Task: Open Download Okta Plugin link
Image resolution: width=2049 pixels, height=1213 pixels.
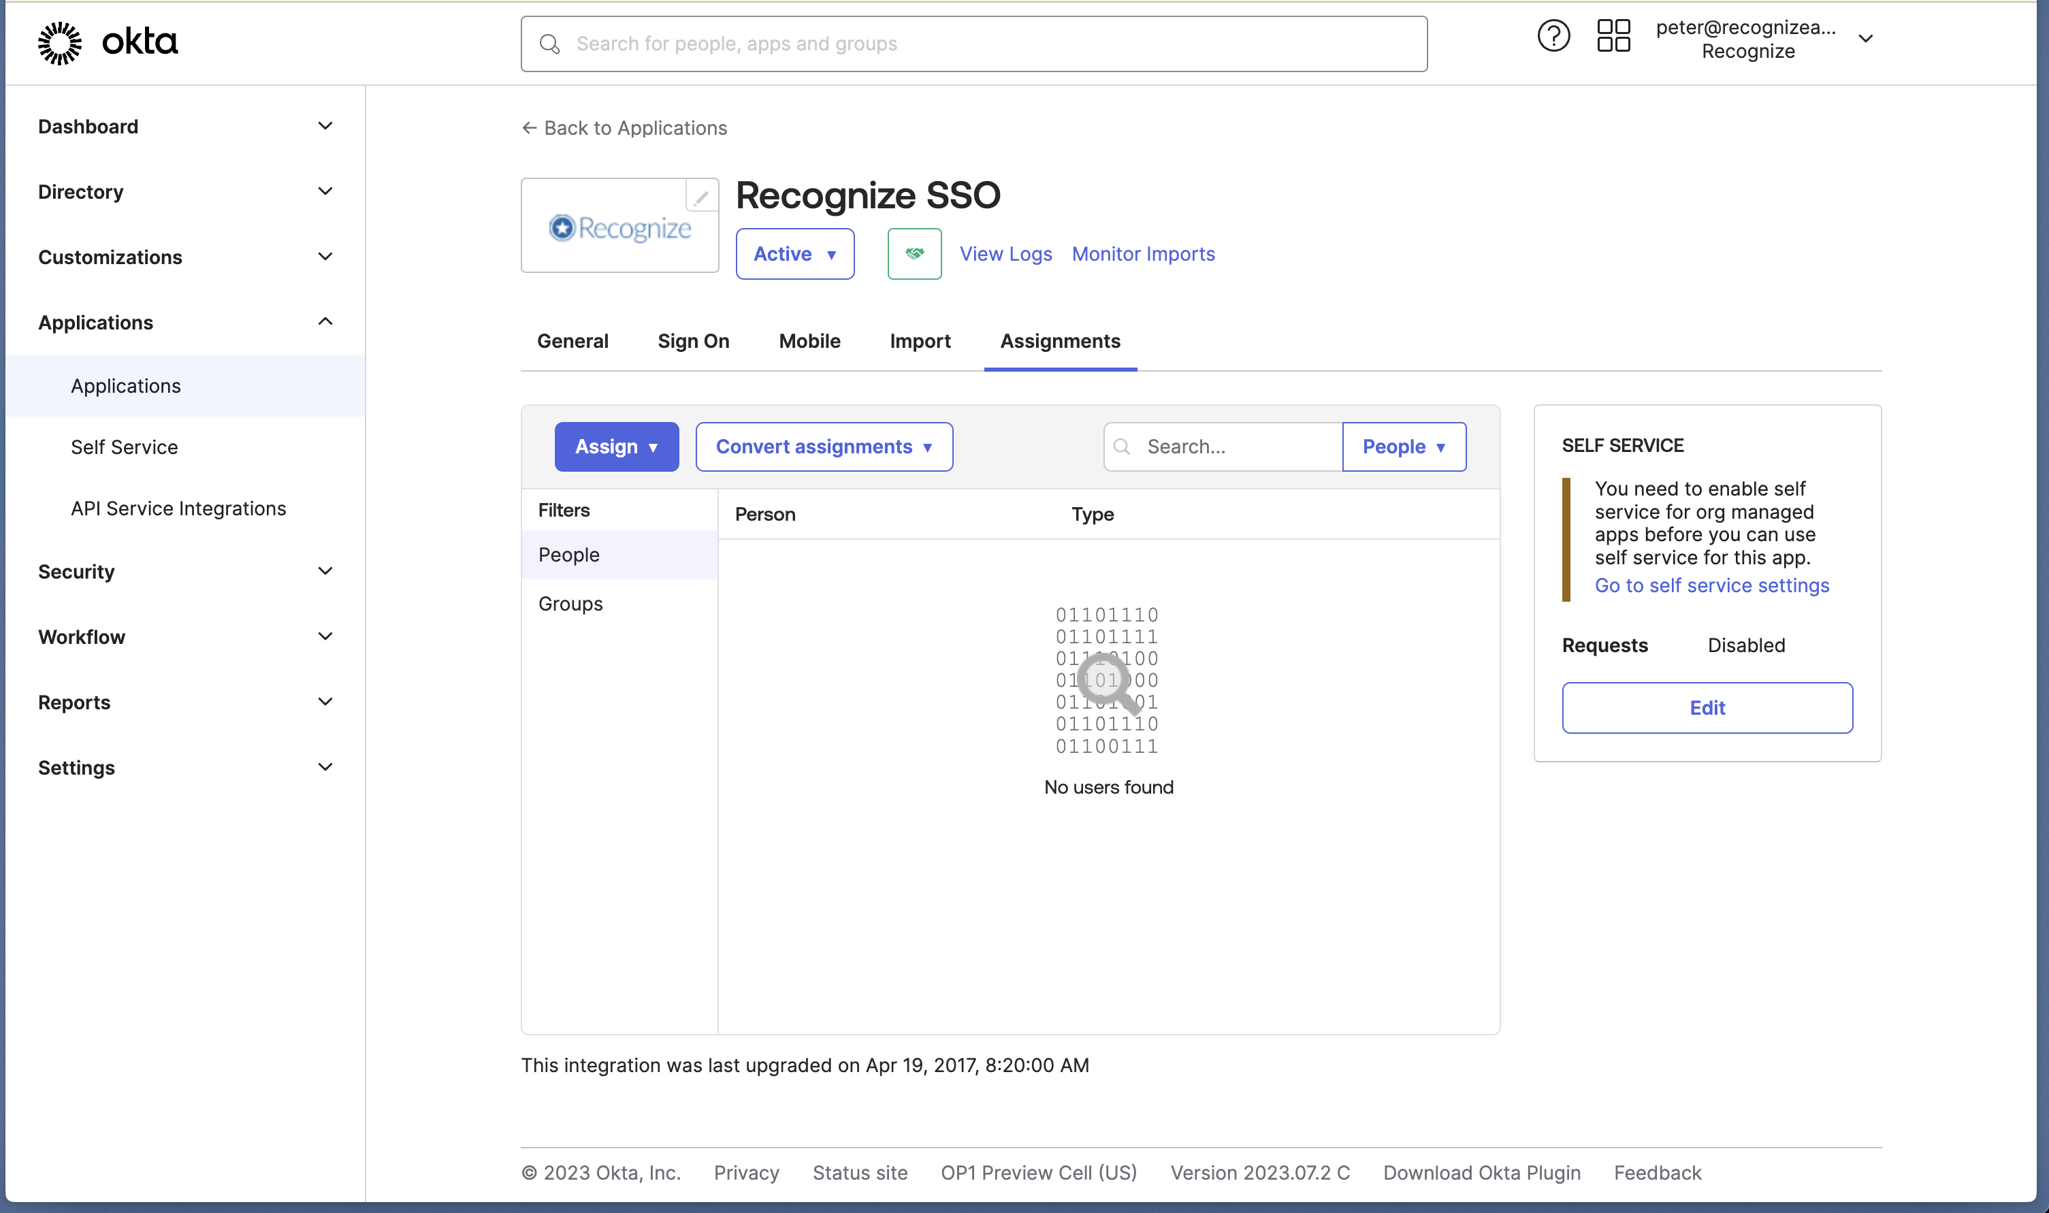Action: 1482,1173
